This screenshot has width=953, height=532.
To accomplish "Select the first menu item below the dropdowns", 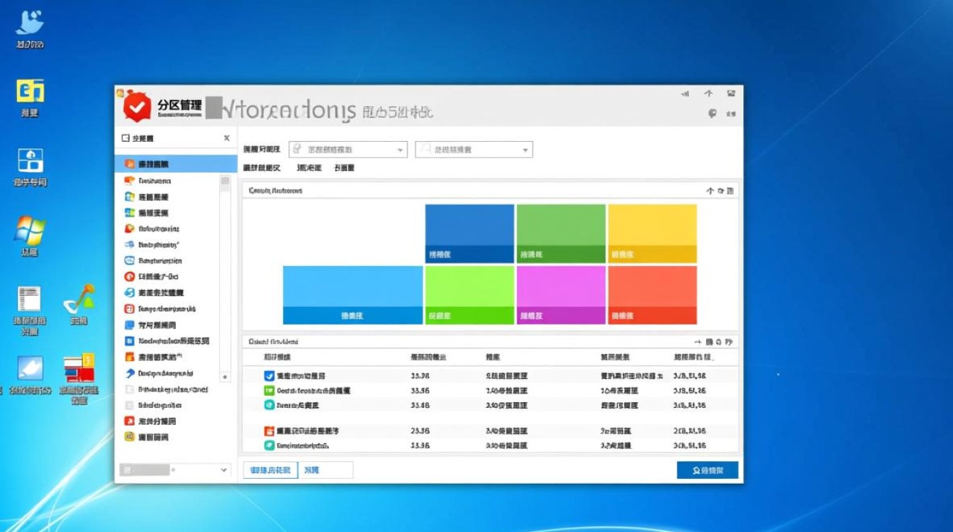I will [262, 167].
